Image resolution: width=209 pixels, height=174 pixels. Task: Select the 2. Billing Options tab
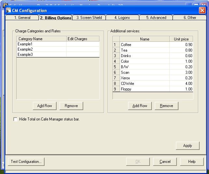[56, 18]
